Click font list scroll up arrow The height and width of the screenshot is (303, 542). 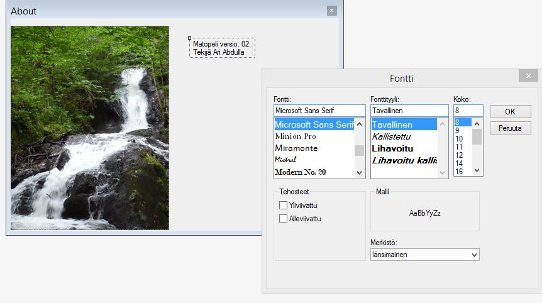point(360,124)
